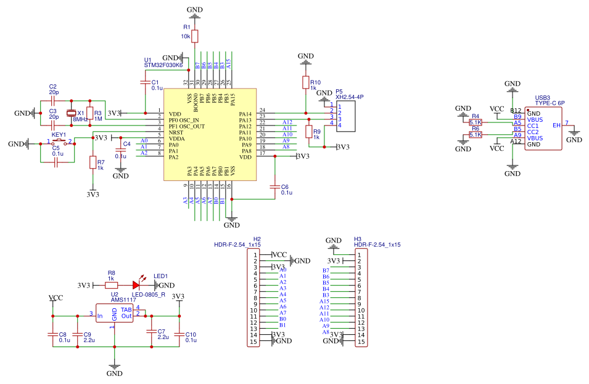589x384 pixels.
Task: Click the 3V3 label below R7
Action: click(x=93, y=194)
